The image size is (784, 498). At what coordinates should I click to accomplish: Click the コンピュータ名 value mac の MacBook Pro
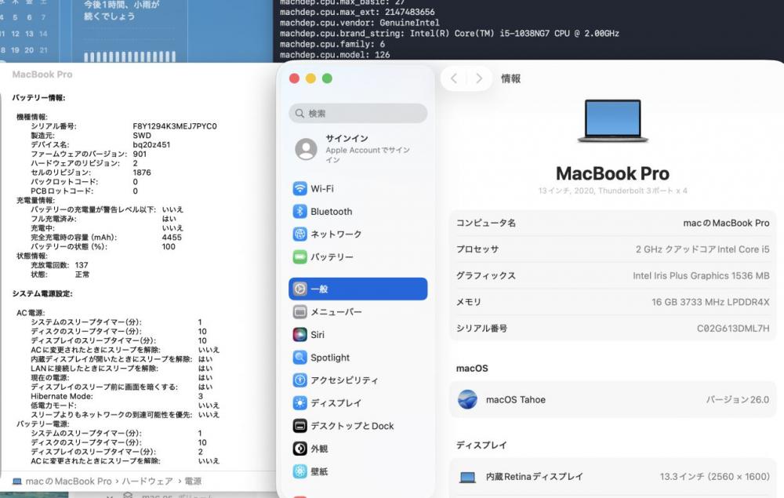click(x=726, y=223)
